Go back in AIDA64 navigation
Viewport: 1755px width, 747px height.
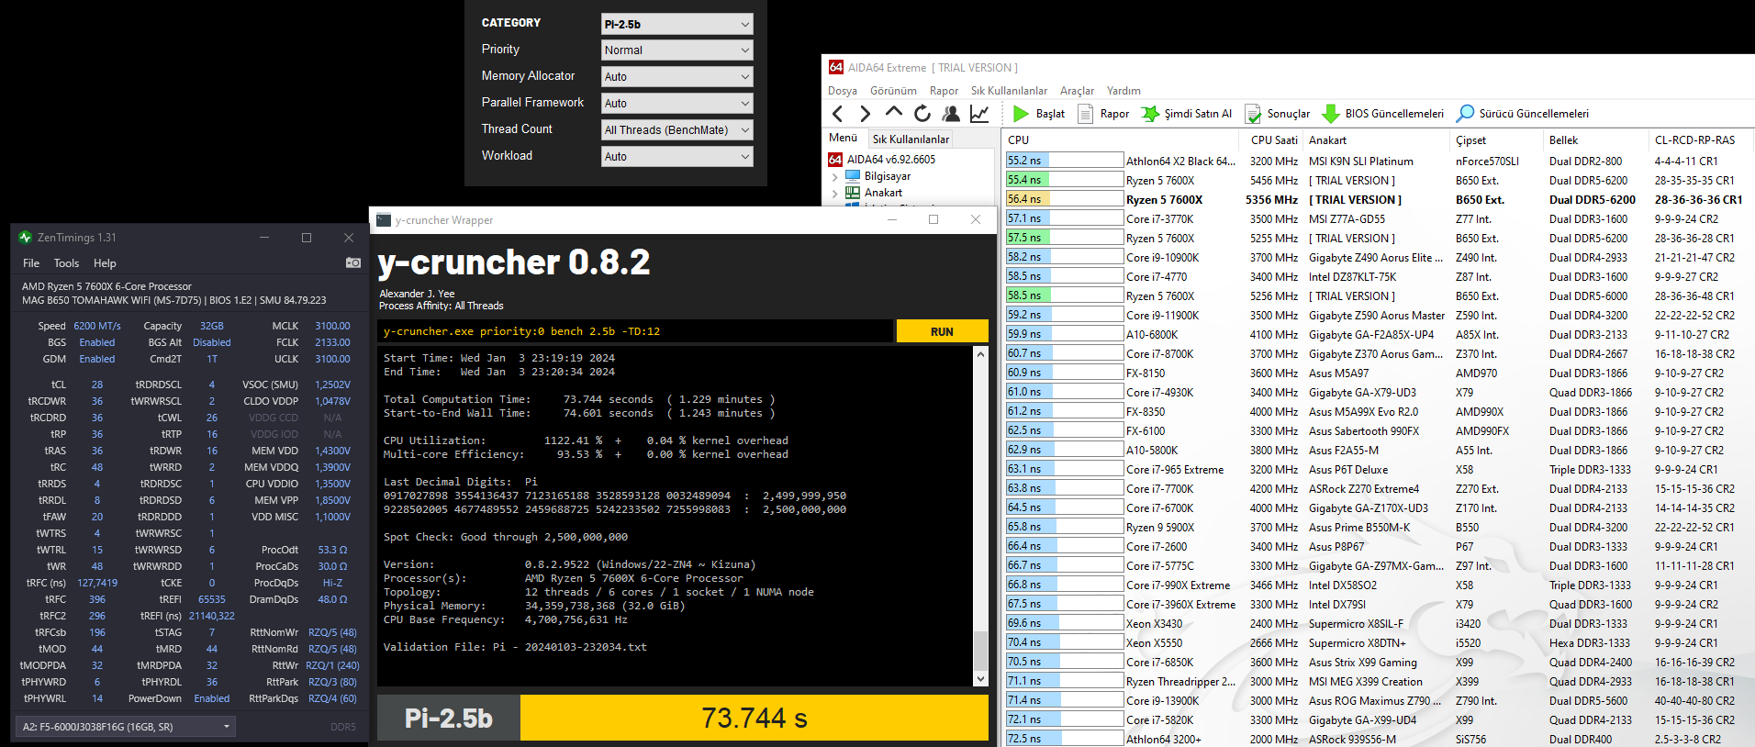pos(837,114)
